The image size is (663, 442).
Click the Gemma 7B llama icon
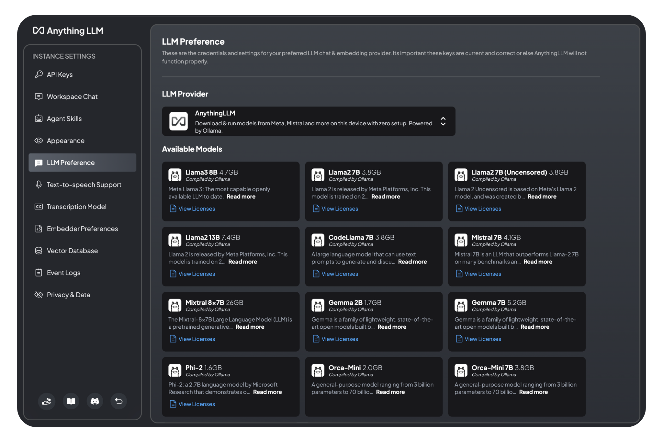click(x=461, y=305)
